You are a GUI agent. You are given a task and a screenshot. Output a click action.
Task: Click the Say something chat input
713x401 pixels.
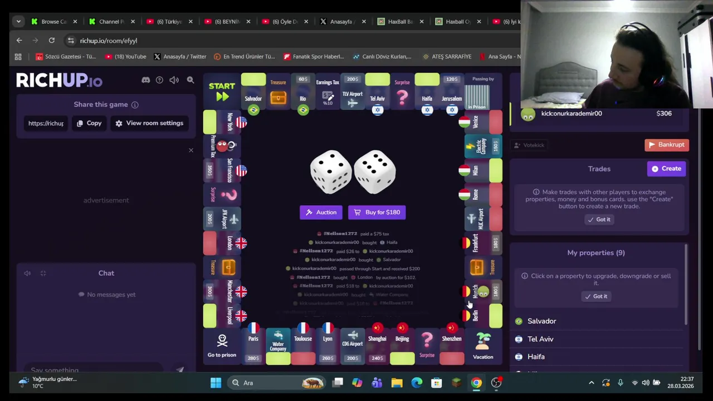95,370
